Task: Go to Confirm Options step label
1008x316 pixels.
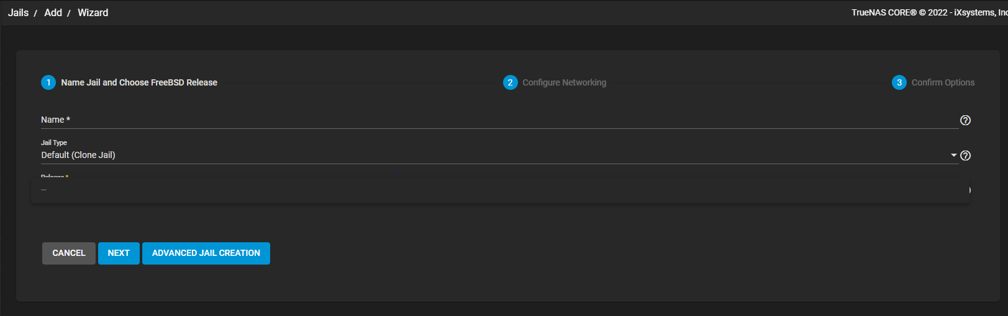Action: point(943,82)
